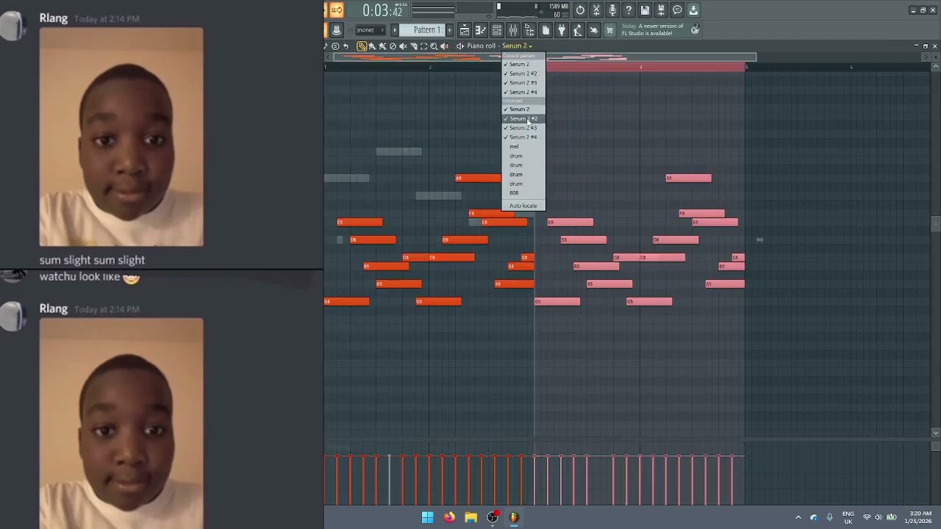Open the Browser tree icon
Screen dimensions: 941x529
pos(529,30)
